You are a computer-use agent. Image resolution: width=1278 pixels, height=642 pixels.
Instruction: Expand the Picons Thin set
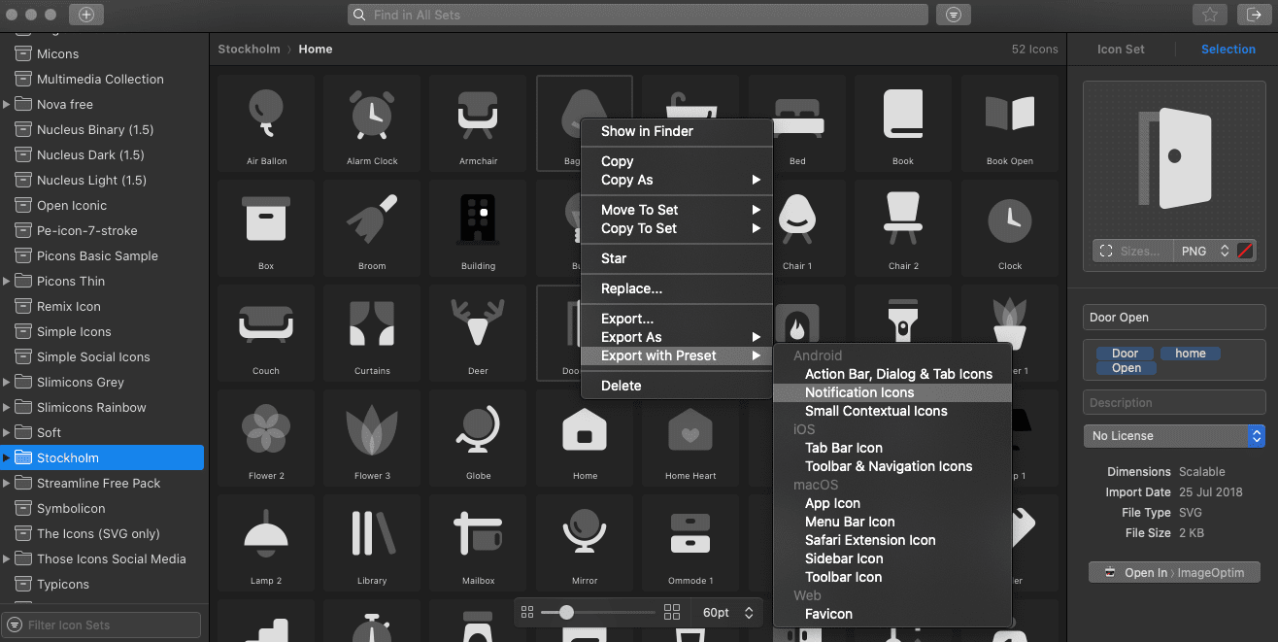click(7, 281)
